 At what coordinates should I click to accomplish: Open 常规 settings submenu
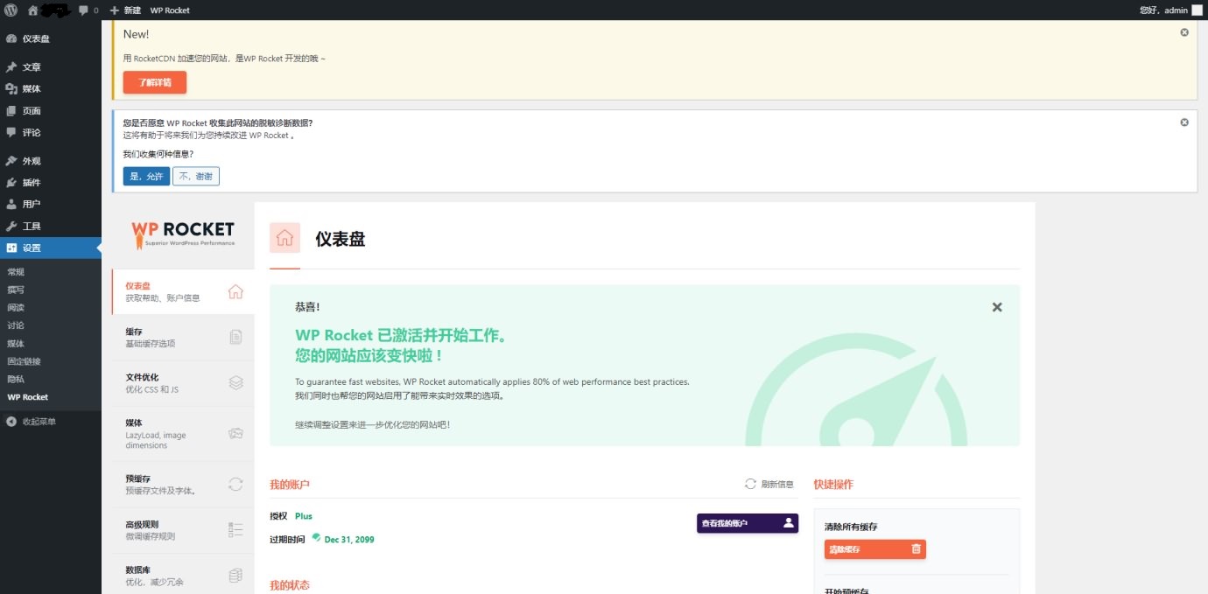tap(16, 272)
